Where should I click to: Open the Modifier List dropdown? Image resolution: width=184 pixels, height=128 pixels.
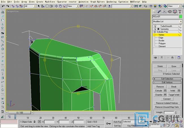[x=167, y=21]
